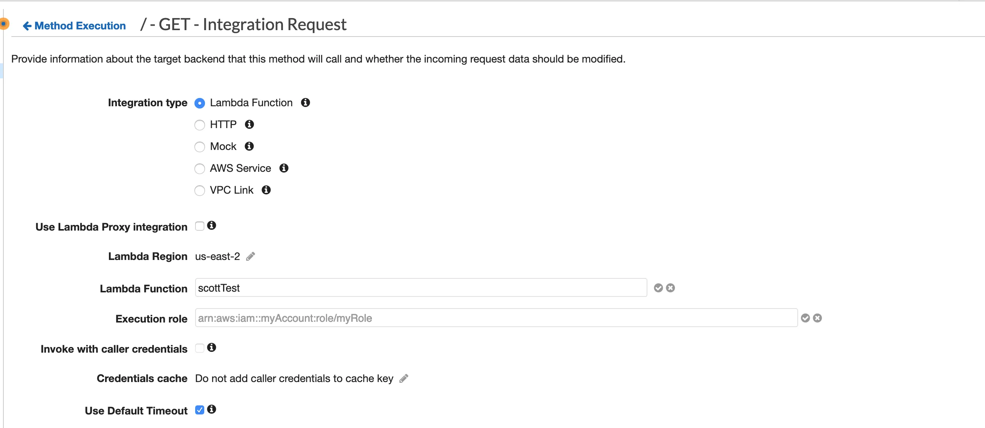This screenshot has height=428, width=985.
Task: Uncheck Use Default Timeout checkbox
Action: (x=200, y=410)
